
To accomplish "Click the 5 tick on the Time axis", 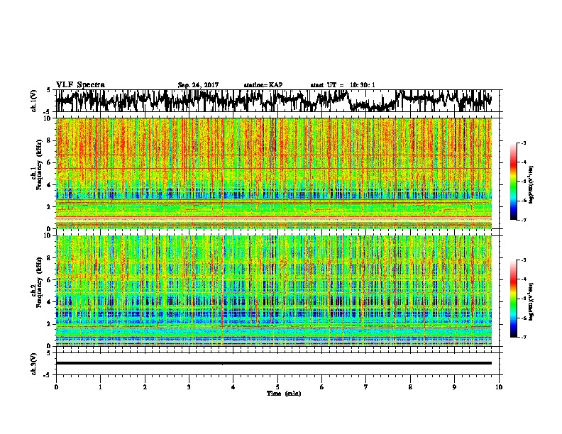I will pos(277,387).
